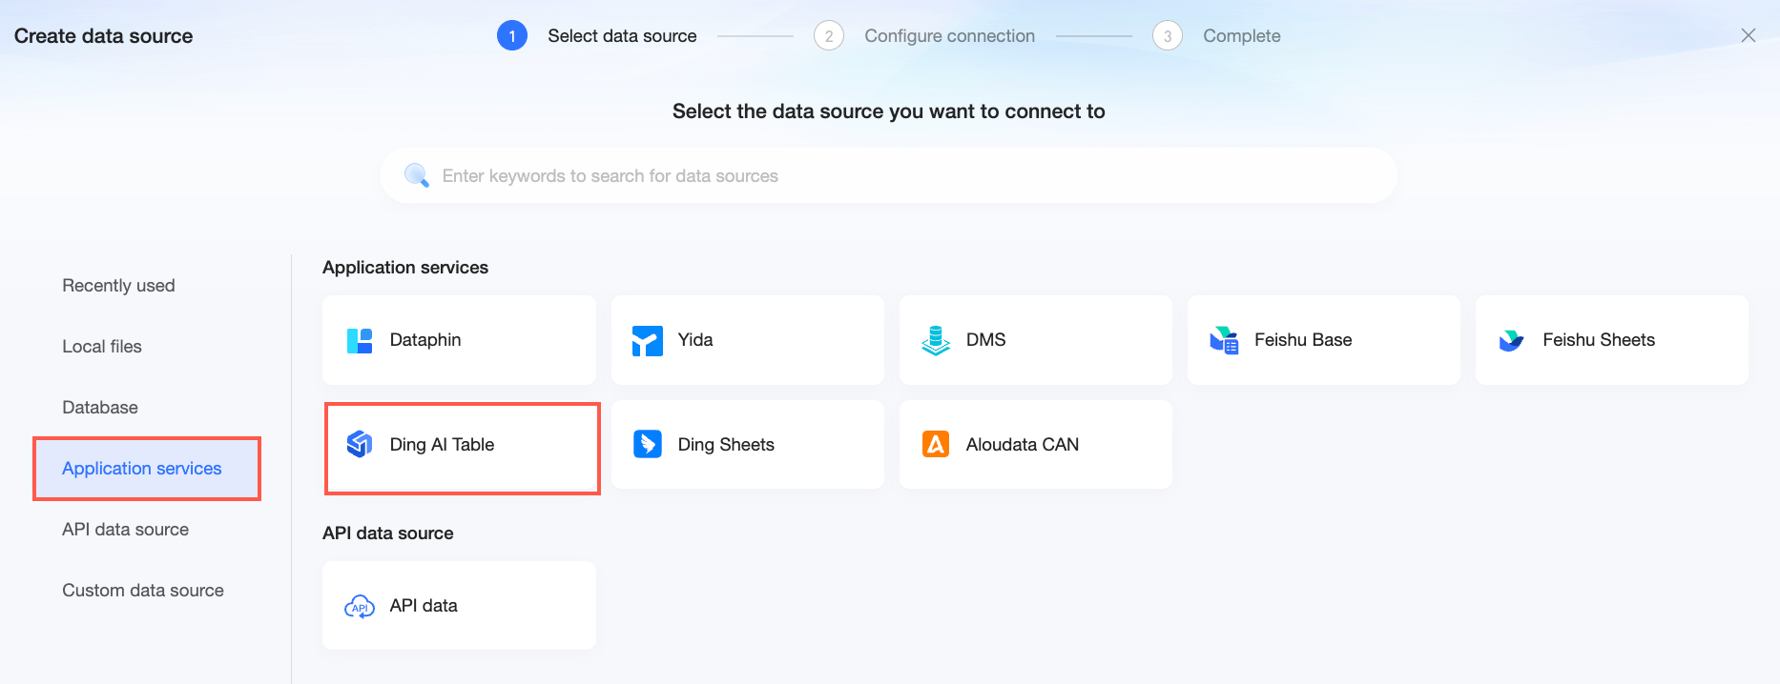Open Application services in the sidebar

[142, 469]
